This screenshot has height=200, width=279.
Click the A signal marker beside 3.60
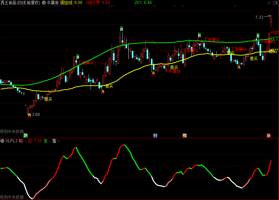[x=29, y=115]
